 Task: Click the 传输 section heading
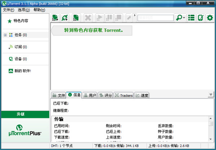click(59, 119)
